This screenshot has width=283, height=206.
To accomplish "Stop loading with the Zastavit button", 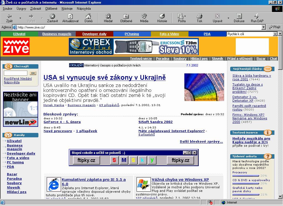I will pyautogui.click(x=52, y=18).
